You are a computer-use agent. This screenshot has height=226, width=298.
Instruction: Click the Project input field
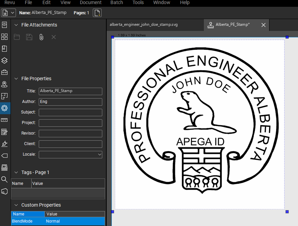pyautogui.click(x=71, y=123)
